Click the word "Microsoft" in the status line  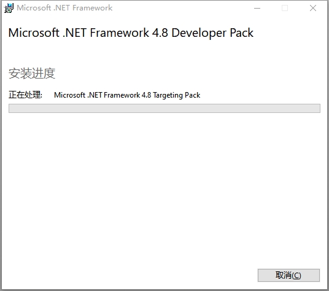pyautogui.click(x=69, y=95)
